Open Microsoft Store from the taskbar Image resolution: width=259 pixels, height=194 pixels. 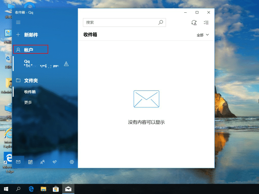56,189
